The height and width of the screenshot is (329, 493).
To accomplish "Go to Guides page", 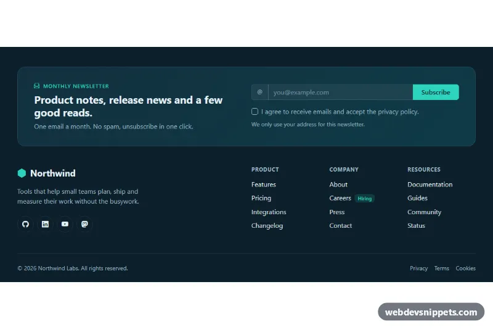I will [x=418, y=198].
